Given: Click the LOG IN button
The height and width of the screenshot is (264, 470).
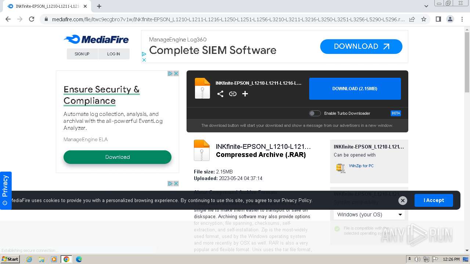Looking at the screenshot, I should click(114, 54).
